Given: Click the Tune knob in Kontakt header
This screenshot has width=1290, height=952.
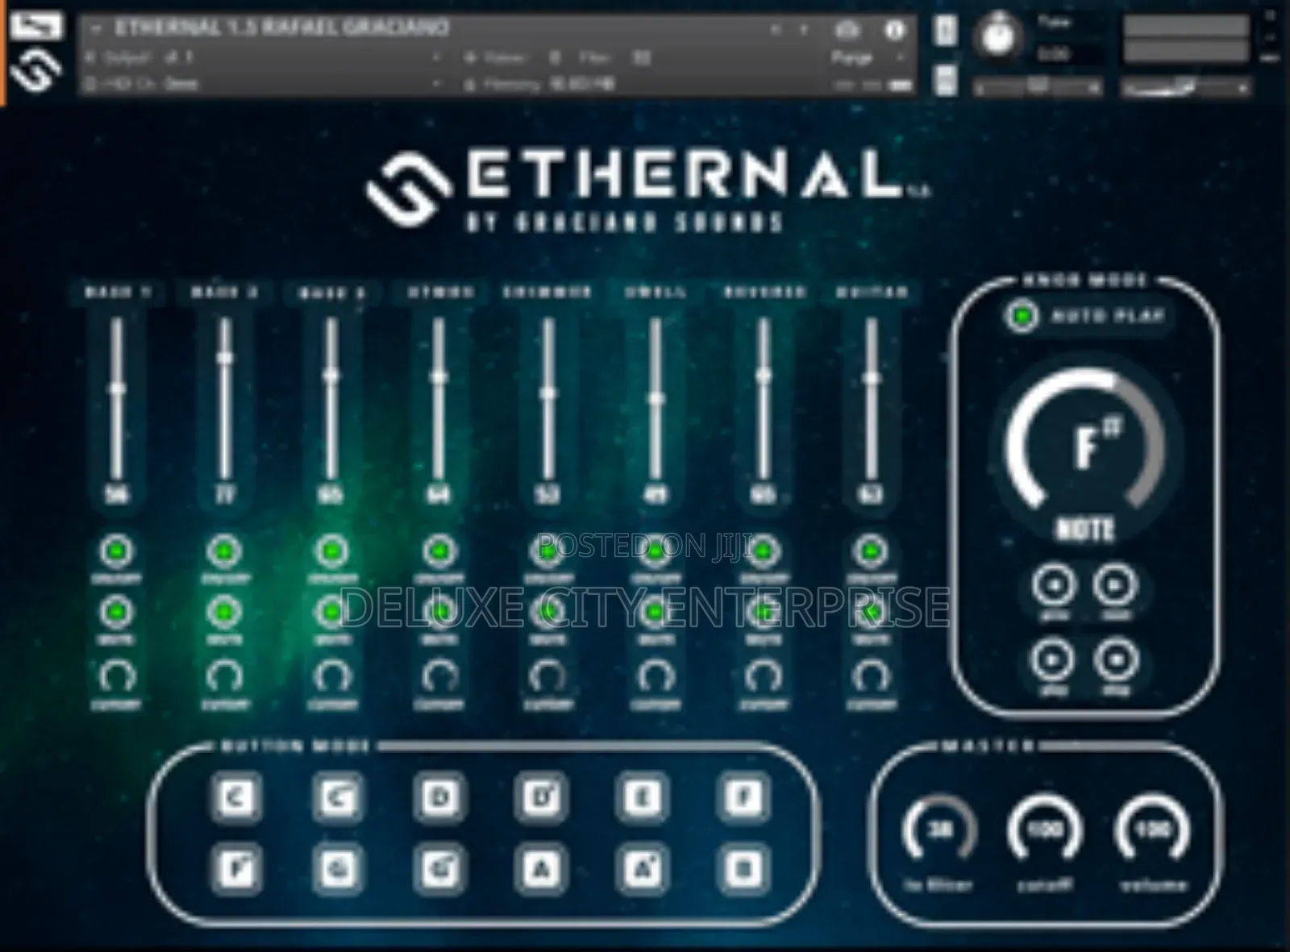Looking at the screenshot, I should click(x=997, y=37).
